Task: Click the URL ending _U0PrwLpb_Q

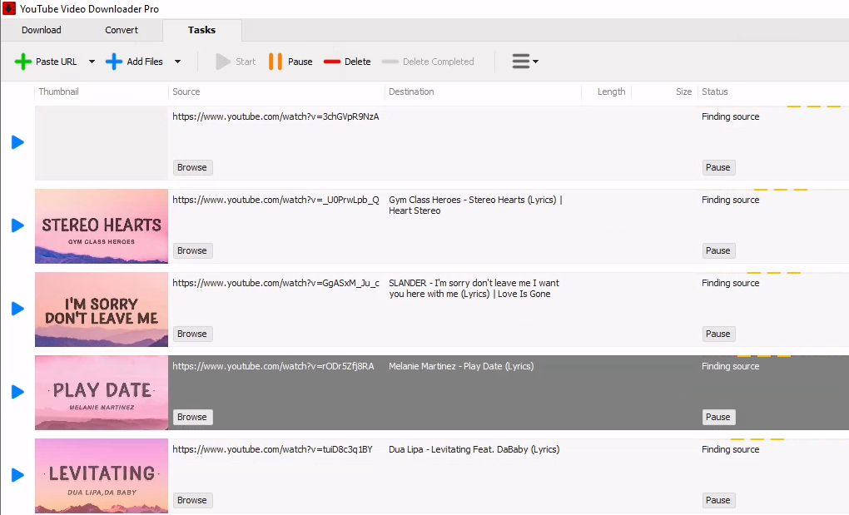Action: [x=276, y=201]
